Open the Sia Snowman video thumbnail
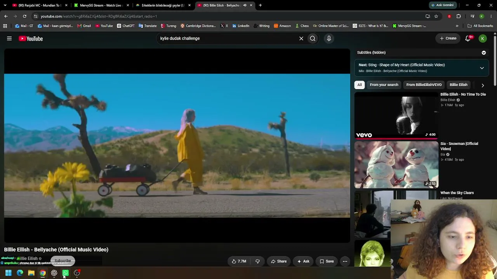This screenshot has height=279, width=497. 396,165
